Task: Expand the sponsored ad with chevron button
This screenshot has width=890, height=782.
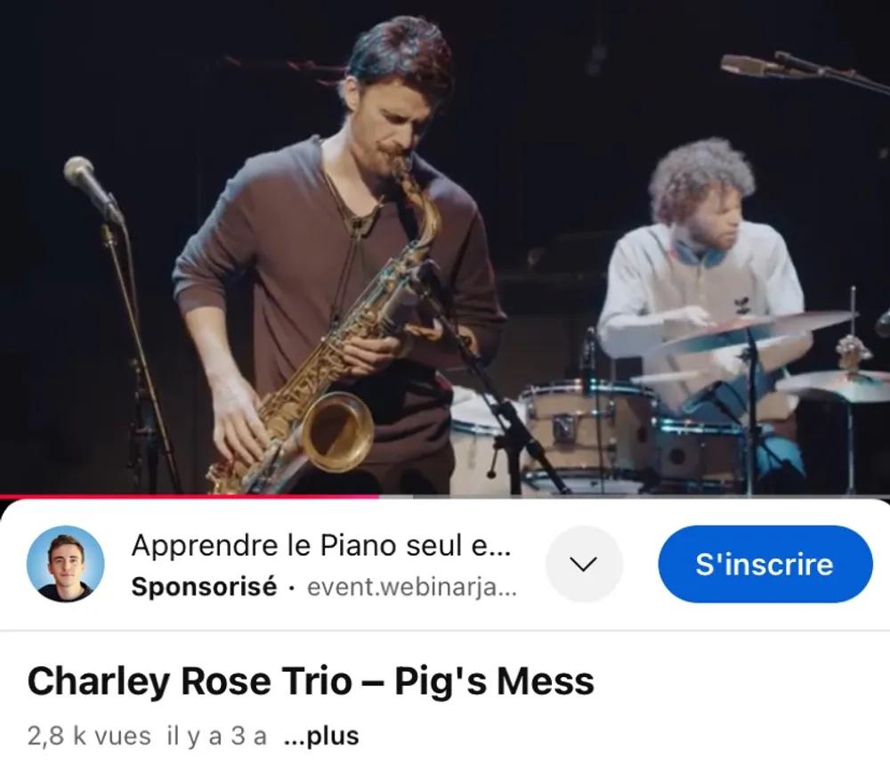Action: point(584,564)
